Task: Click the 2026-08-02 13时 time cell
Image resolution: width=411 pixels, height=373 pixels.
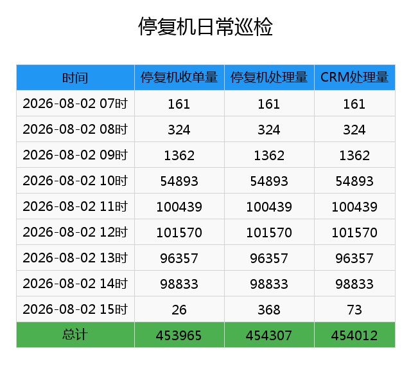Action: (x=75, y=258)
